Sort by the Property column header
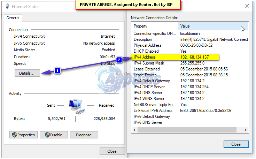The width and height of the screenshot is (256, 159). click(x=155, y=26)
